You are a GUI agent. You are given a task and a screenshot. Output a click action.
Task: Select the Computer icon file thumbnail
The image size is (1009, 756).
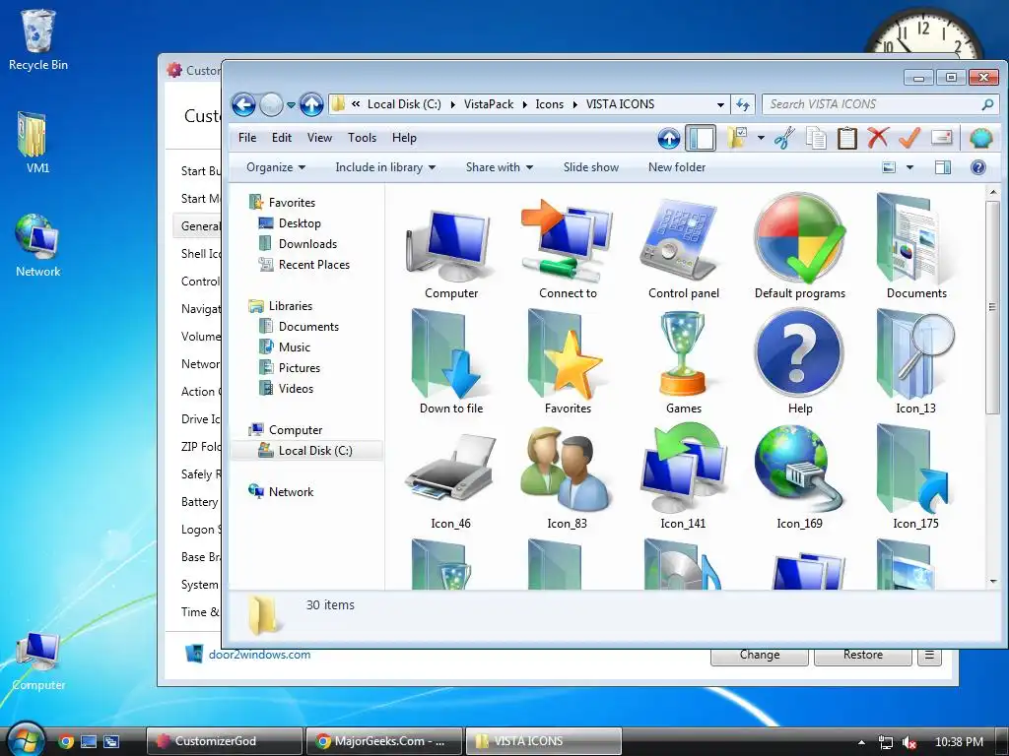pos(451,247)
